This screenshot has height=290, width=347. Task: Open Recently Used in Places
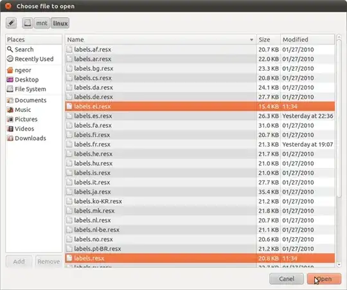(34, 59)
